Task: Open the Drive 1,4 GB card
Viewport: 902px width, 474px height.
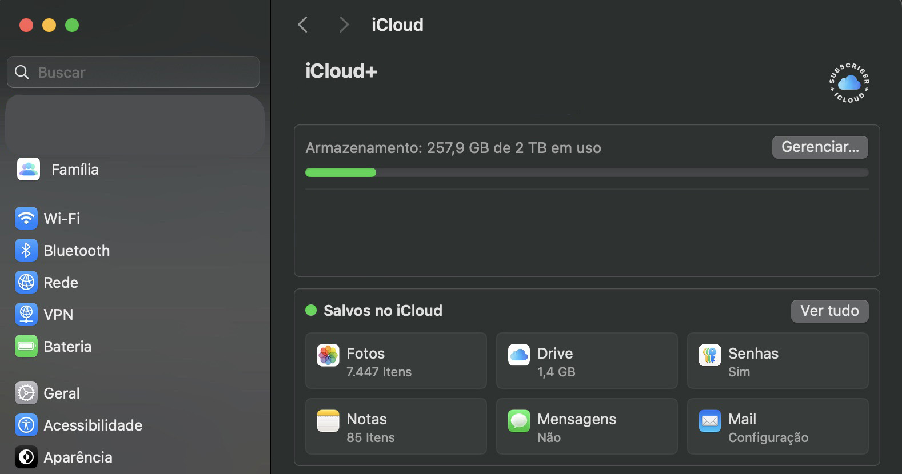Action: click(587, 361)
